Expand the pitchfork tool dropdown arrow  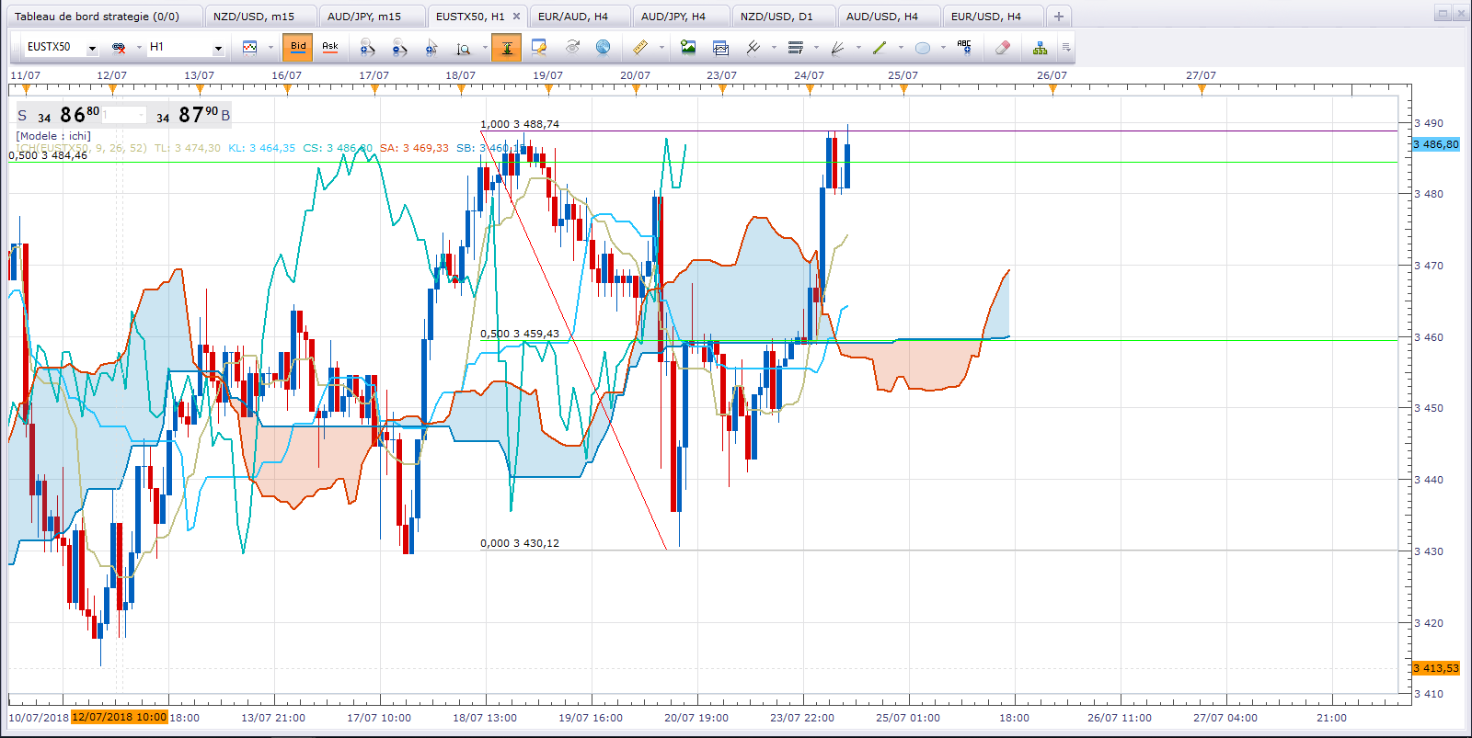click(774, 48)
